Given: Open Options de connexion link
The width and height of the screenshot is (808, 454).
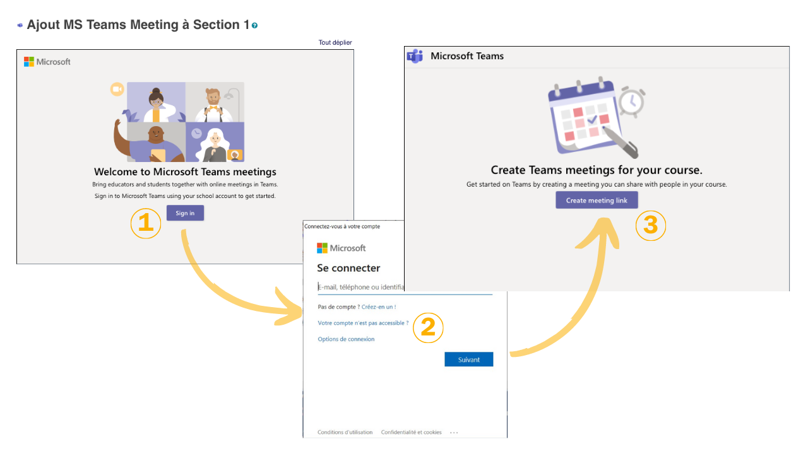Looking at the screenshot, I should pos(346,339).
